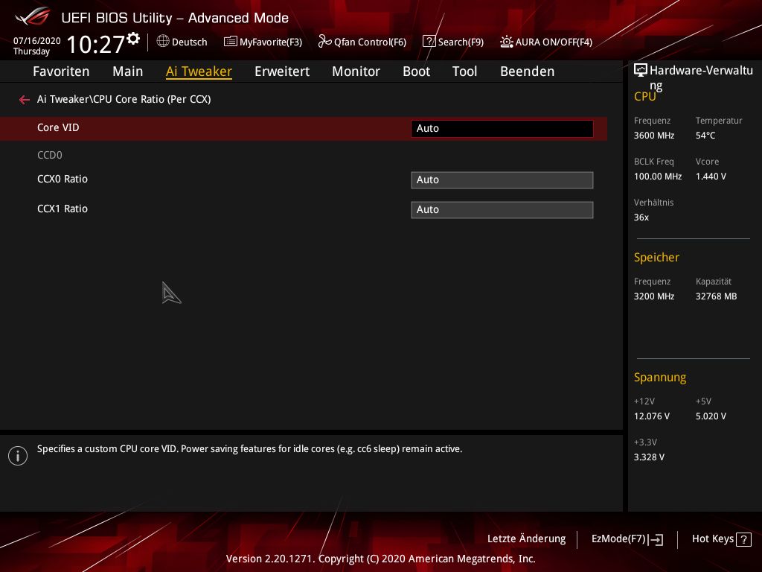The width and height of the screenshot is (762, 572).
Task: Click the Search question mark icon
Action: click(429, 42)
